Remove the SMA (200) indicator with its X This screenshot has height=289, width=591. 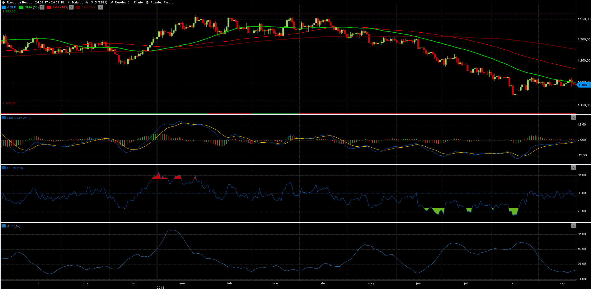point(101,7)
